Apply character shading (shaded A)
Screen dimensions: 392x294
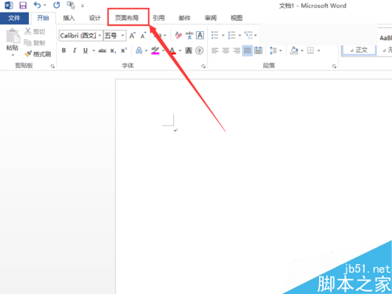click(x=188, y=50)
